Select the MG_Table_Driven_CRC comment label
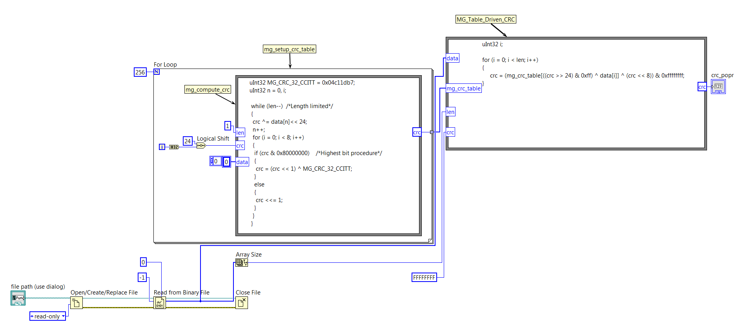 point(486,20)
